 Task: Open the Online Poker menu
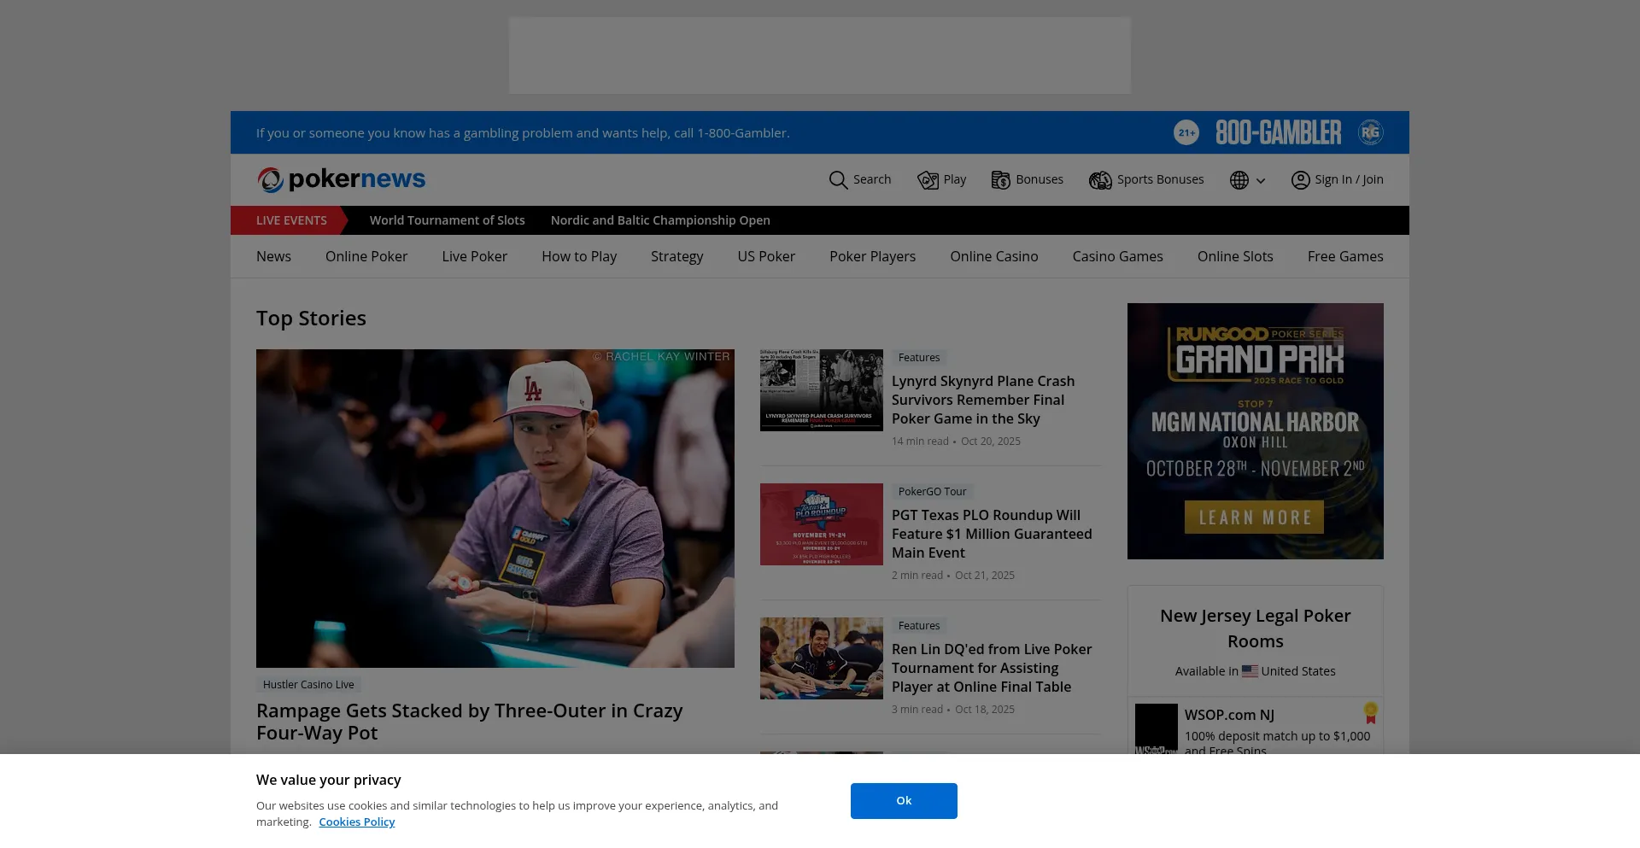(x=366, y=256)
